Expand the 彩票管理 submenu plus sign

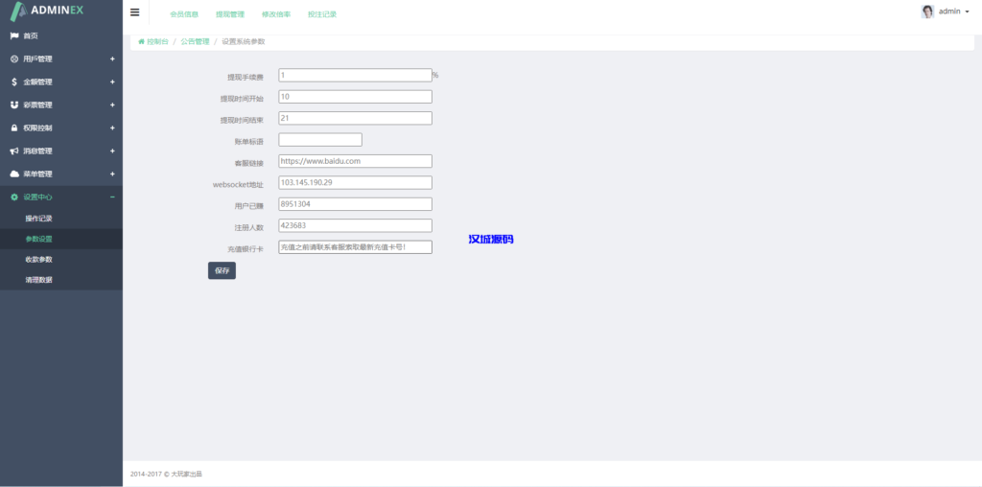112,104
